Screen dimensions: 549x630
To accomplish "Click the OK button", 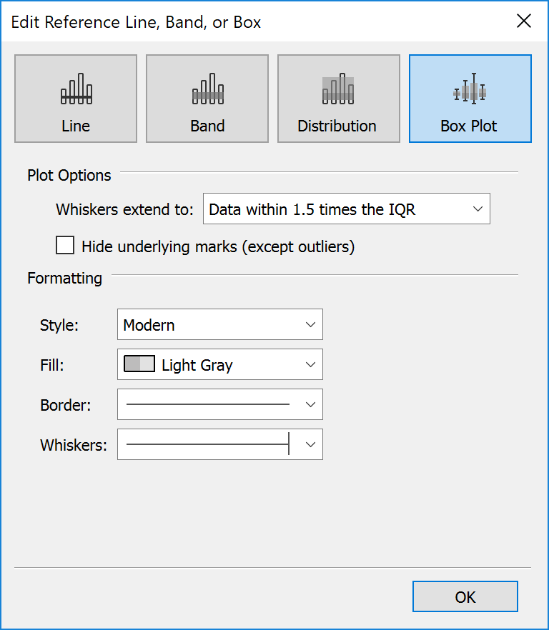I will [465, 596].
